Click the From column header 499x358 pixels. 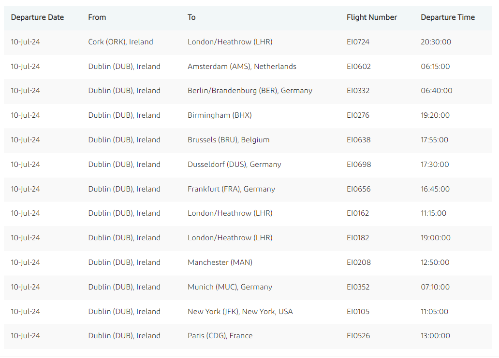[x=97, y=17]
